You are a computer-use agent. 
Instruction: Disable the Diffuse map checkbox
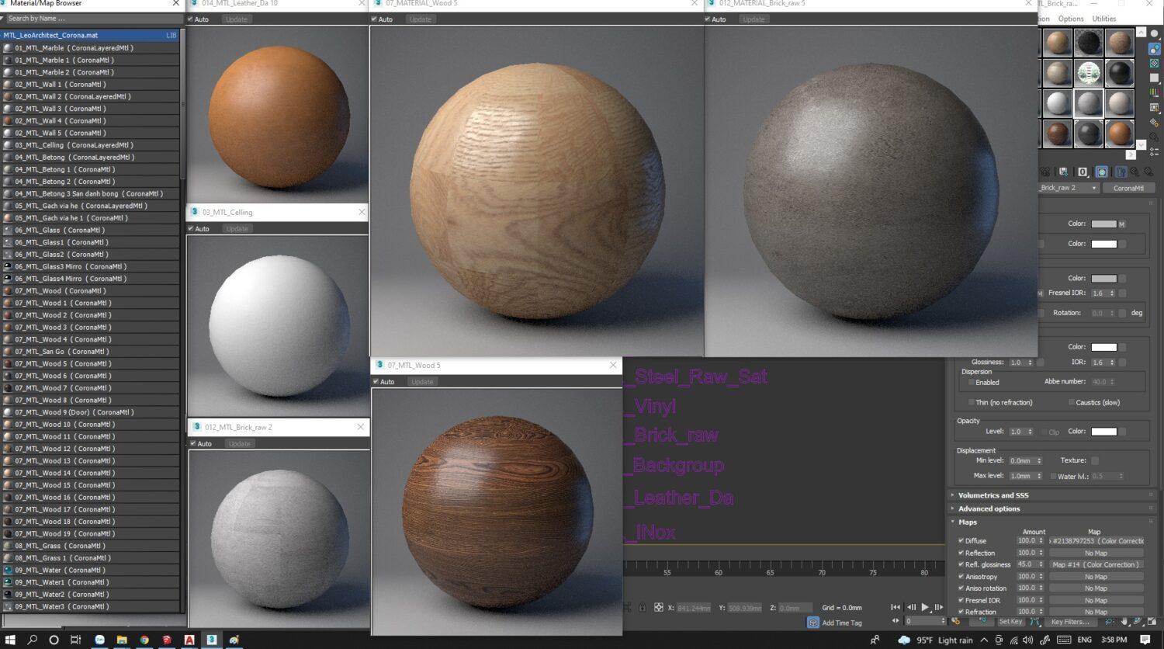pos(961,541)
